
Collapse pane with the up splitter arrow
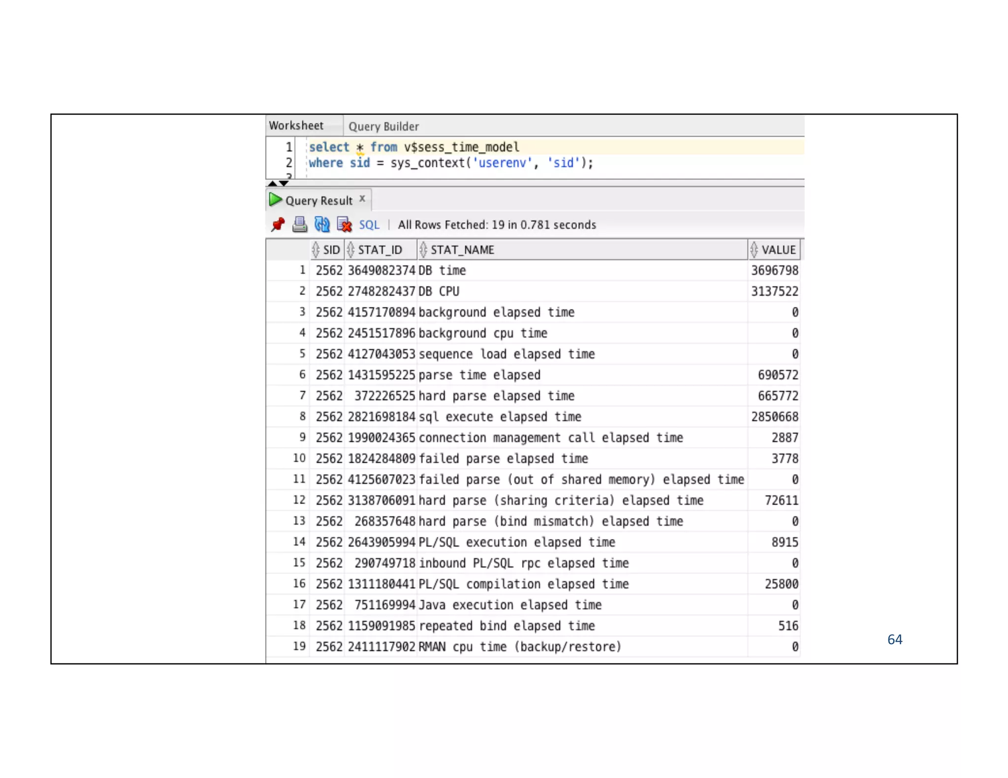272,183
